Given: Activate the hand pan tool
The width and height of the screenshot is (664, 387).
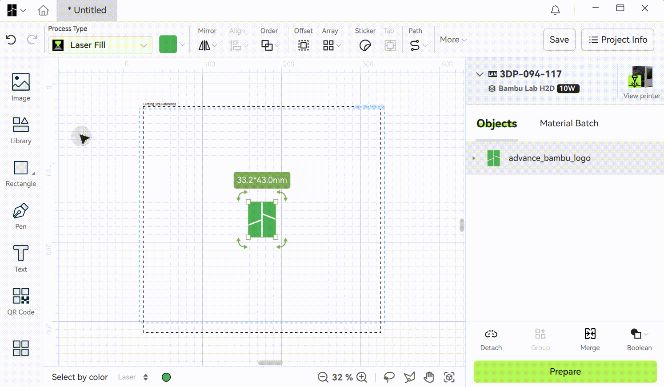Looking at the screenshot, I should pos(429,377).
